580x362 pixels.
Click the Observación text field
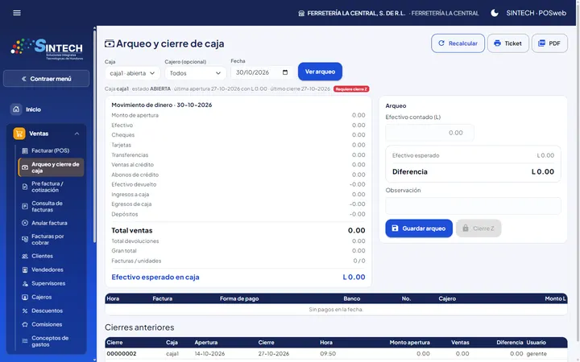pyautogui.click(x=473, y=206)
